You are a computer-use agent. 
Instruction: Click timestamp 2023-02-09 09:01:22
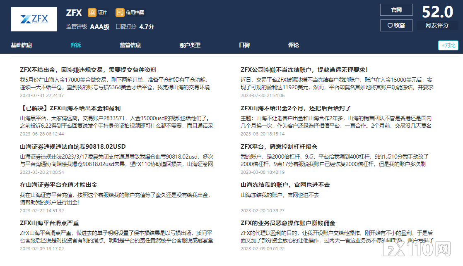263,249
